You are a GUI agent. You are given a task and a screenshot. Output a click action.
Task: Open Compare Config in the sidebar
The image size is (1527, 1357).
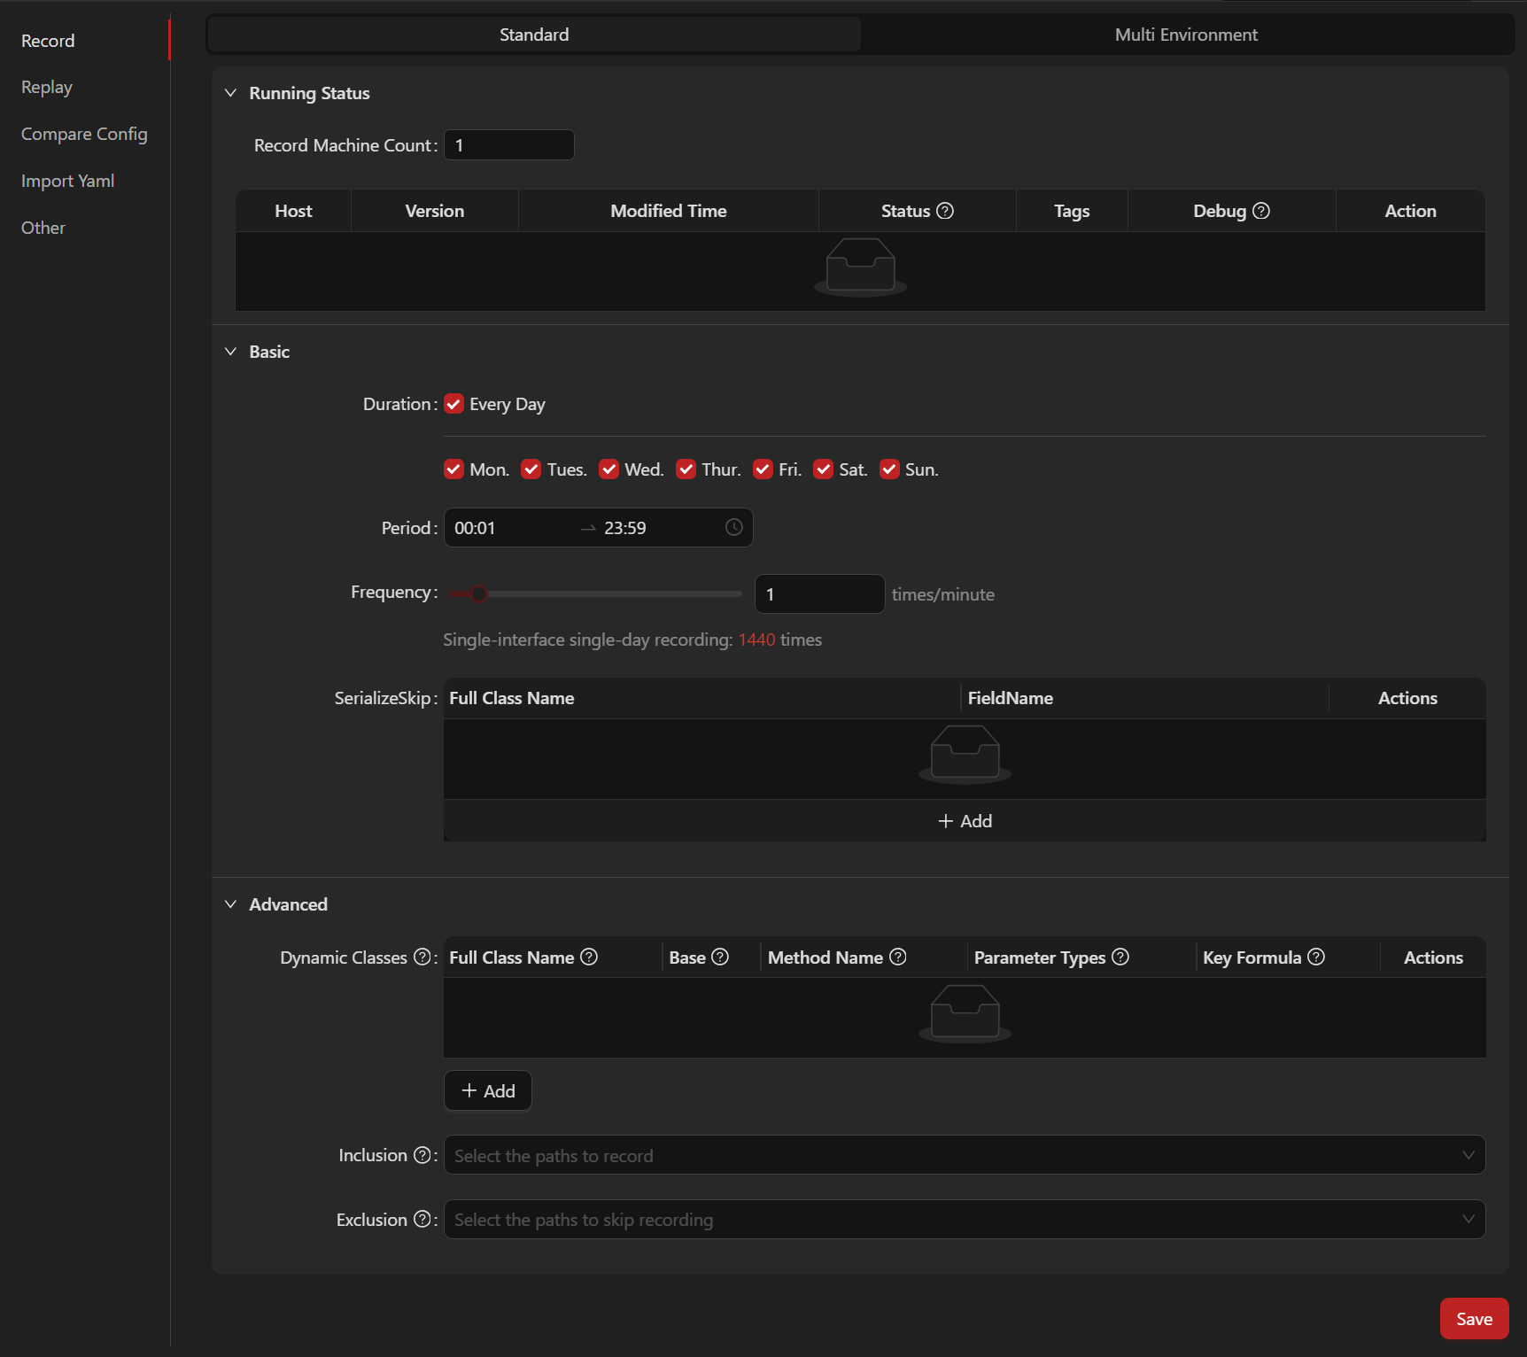point(84,134)
